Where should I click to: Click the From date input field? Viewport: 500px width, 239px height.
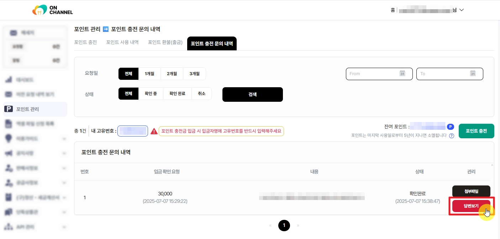tap(379, 74)
